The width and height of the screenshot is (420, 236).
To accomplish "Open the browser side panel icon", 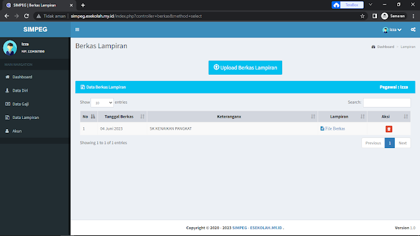I will pos(374,16).
